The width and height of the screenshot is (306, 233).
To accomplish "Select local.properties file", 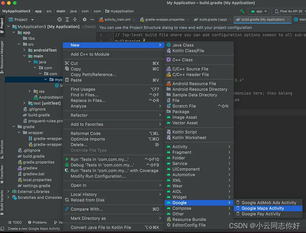I will point(35,180).
